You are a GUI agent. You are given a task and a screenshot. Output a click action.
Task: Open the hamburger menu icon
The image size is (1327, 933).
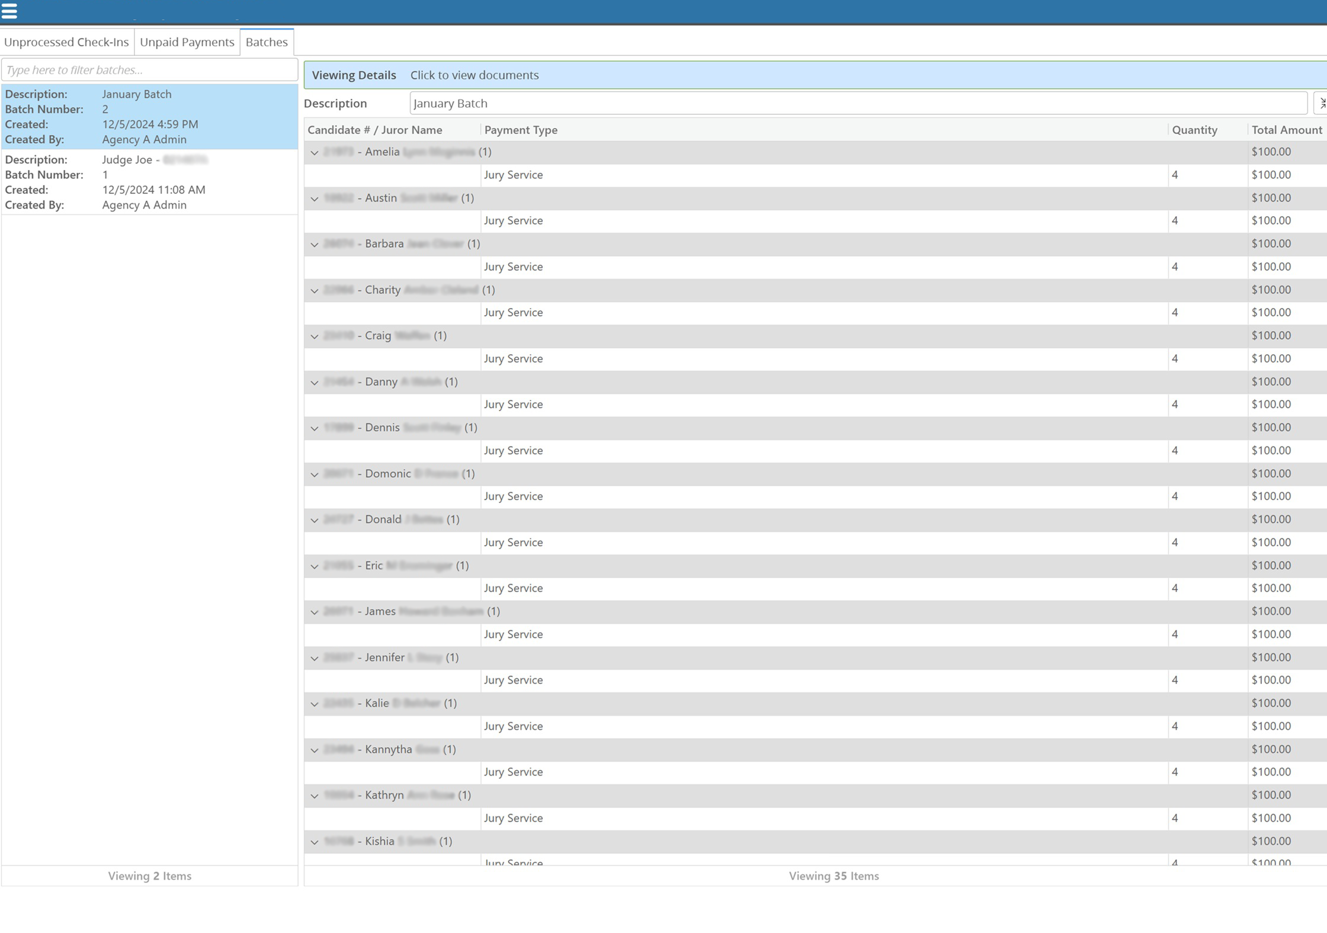[9, 11]
